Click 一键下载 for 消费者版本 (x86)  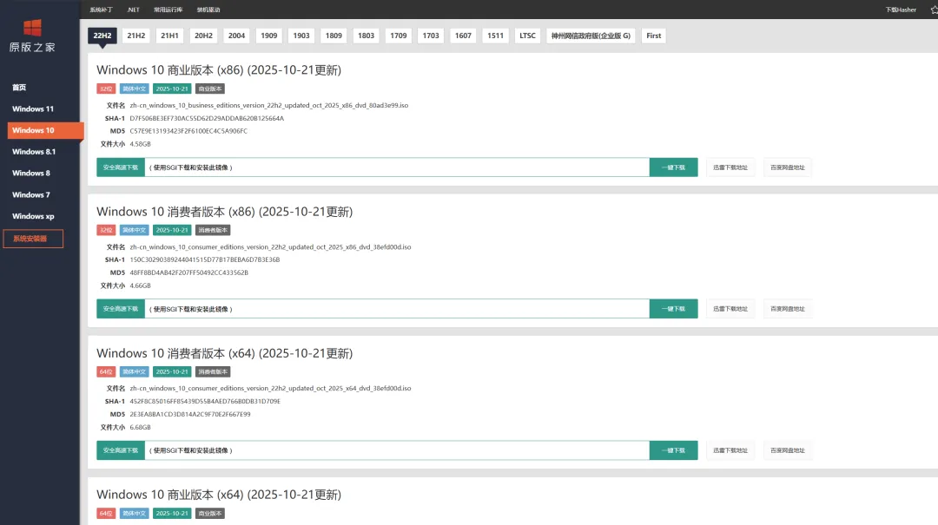674,309
